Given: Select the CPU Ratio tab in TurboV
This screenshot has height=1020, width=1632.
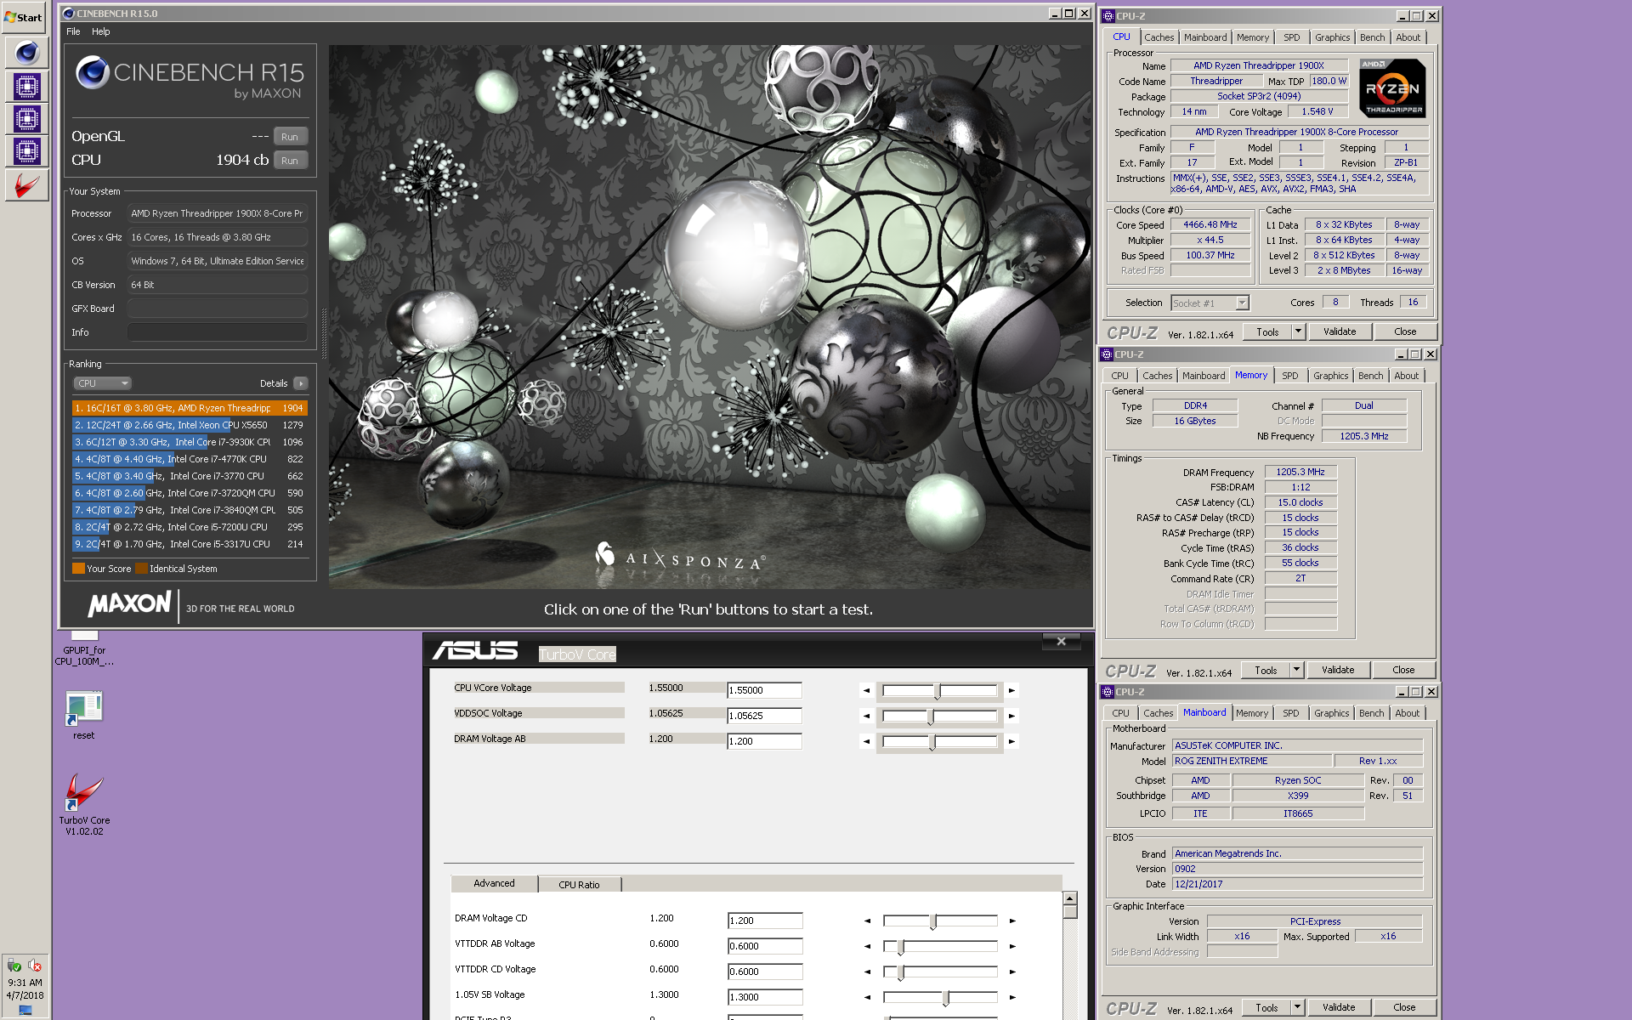Looking at the screenshot, I should pyautogui.click(x=579, y=885).
